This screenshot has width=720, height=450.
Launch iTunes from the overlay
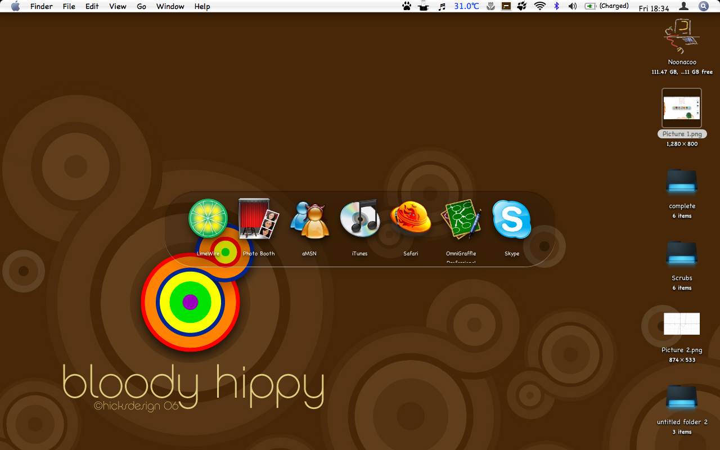(360, 218)
